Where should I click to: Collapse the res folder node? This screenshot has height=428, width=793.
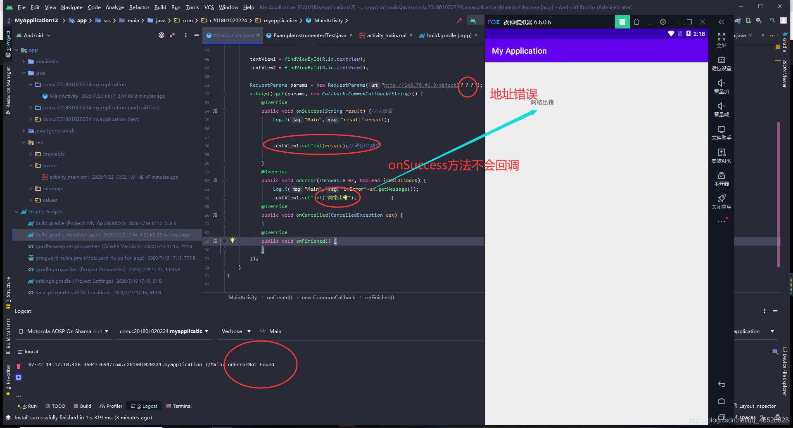(24, 142)
